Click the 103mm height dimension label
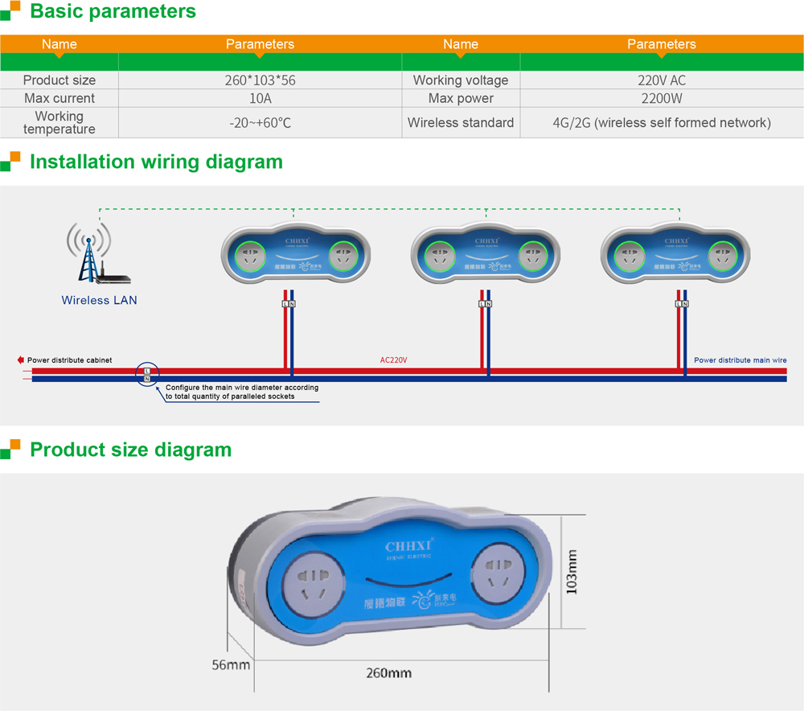 tap(572, 572)
